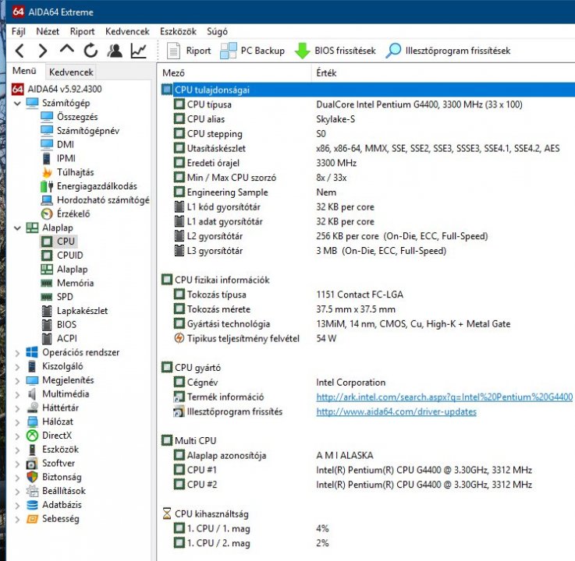Expand the Operációs rendszer node
Viewport: 575px width, 561px height.
pyautogui.click(x=17, y=353)
